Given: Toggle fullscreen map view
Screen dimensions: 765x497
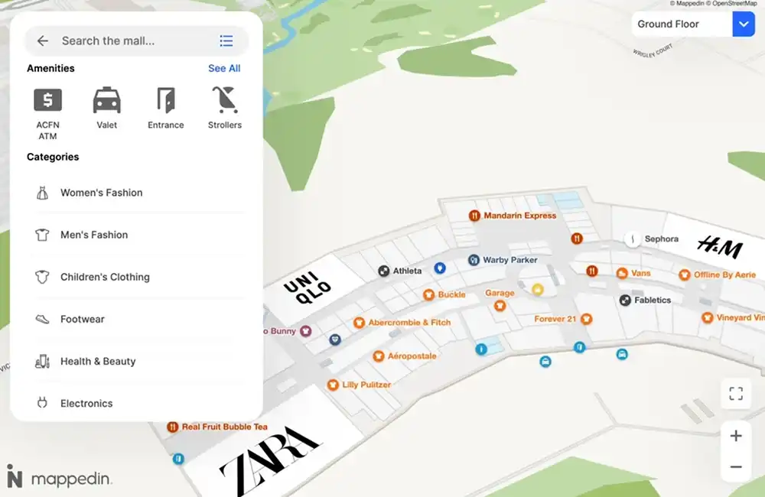Looking at the screenshot, I should pos(736,394).
